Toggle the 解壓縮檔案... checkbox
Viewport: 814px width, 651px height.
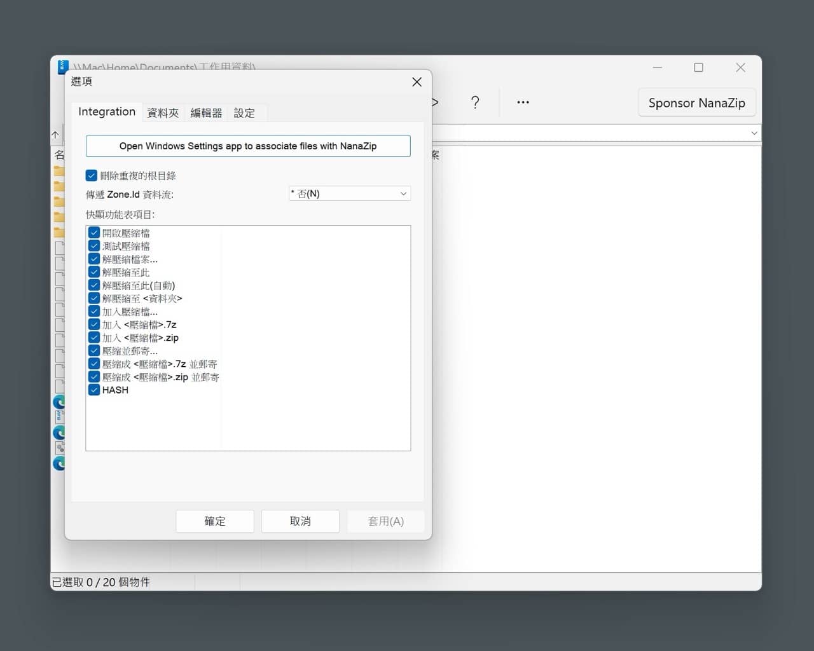pos(94,259)
